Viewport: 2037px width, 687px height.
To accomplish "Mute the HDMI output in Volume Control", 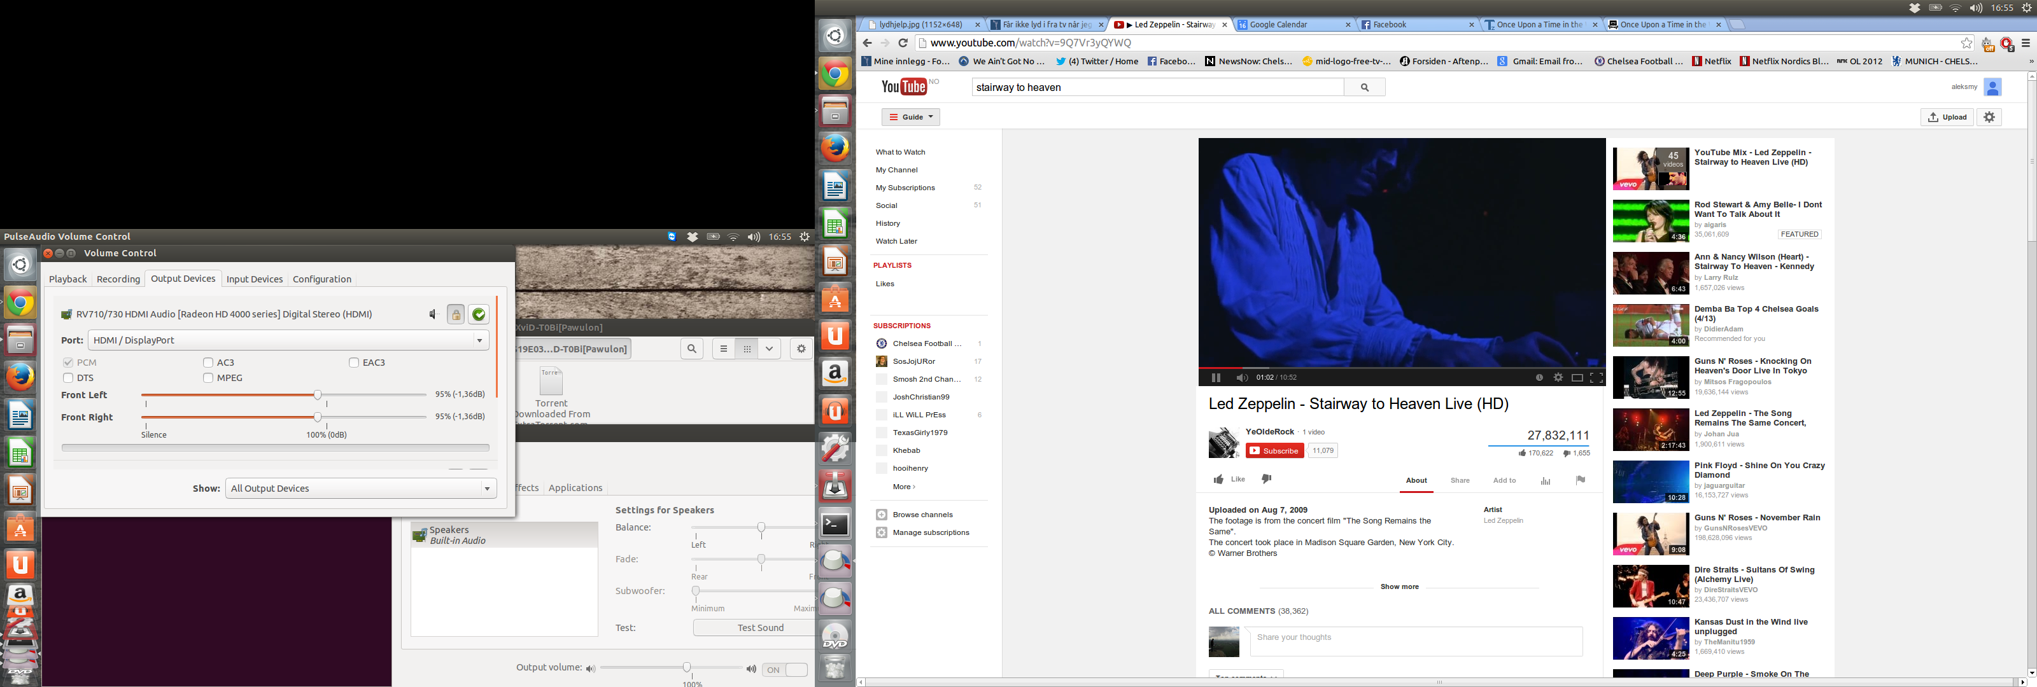I will click(433, 315).
